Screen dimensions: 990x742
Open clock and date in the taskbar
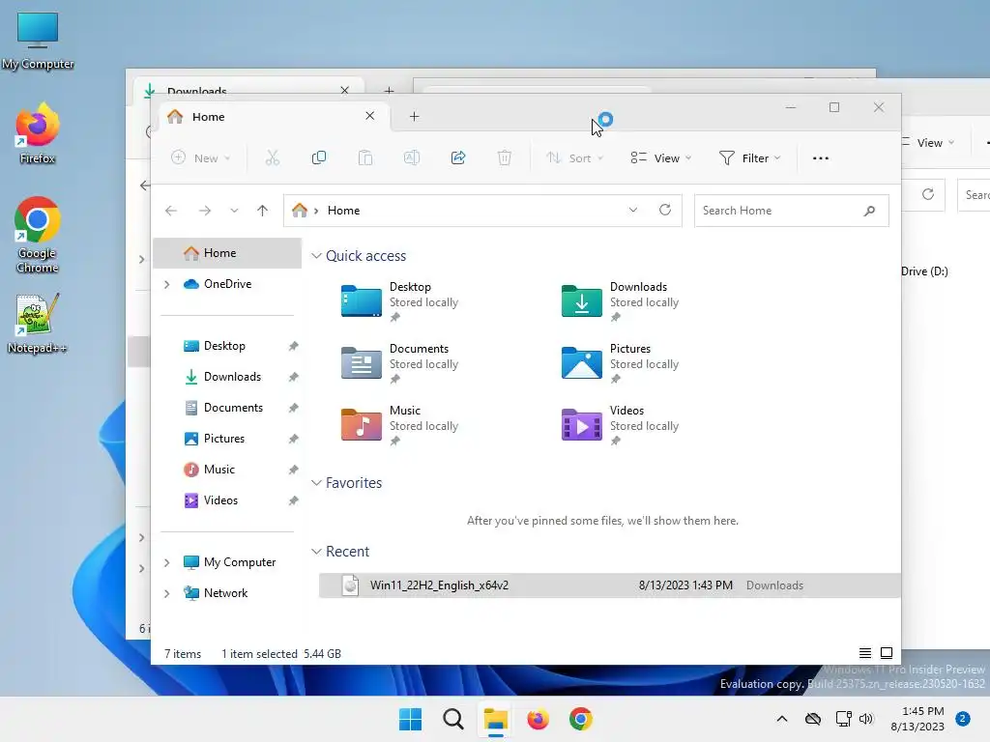pyautogui.click(x=917, y=719)
